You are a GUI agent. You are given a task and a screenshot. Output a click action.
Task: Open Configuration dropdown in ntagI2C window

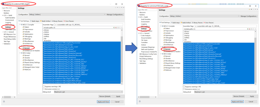tap(67, 15)
